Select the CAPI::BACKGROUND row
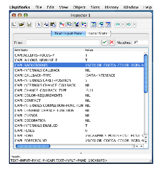The height and width of the screenshot is (169, 163). pos(79,65)
